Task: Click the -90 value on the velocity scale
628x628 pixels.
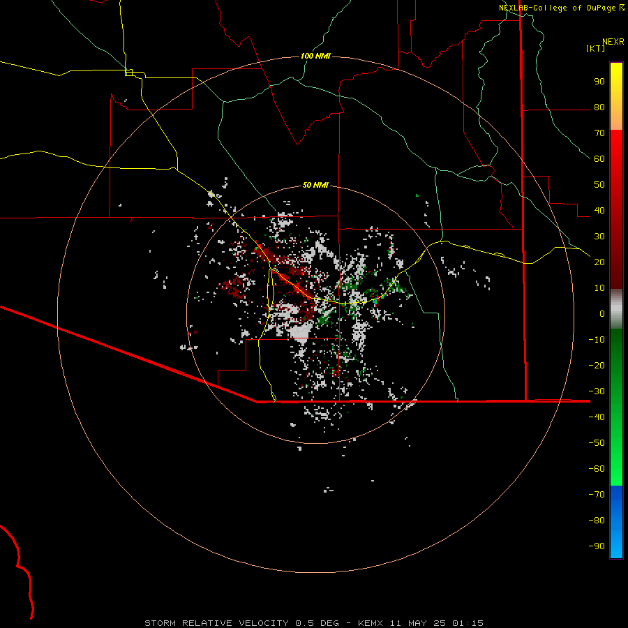Action: point(597,546)
